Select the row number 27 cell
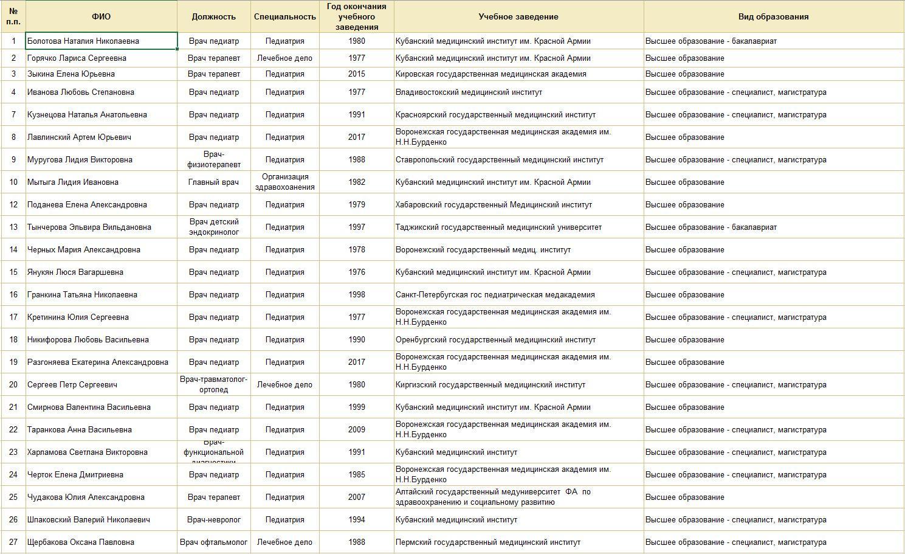This screenshot has height=554, width=905. 13,542
